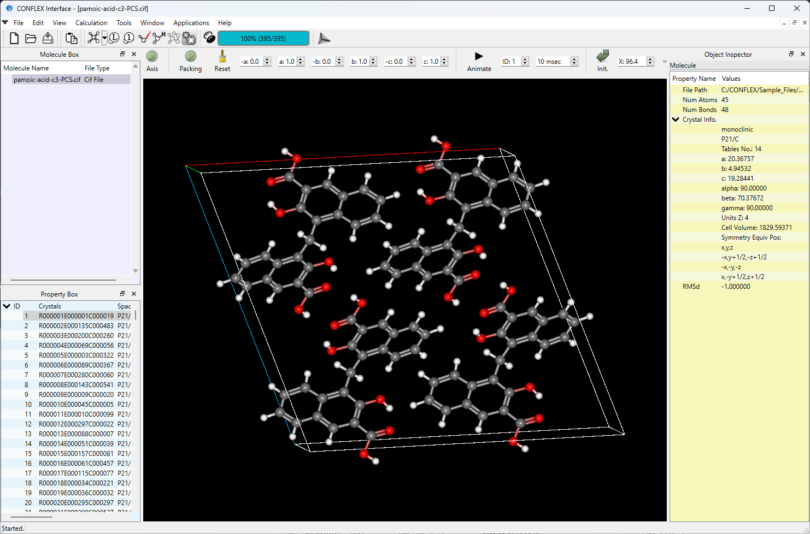Click the Reset brush icon
This screenshot has height=534, width=810.
(x=222, y=57)
